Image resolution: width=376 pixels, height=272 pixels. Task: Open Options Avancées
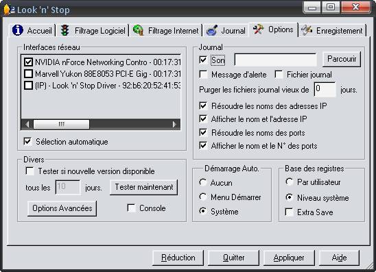[x=62, y=208]
